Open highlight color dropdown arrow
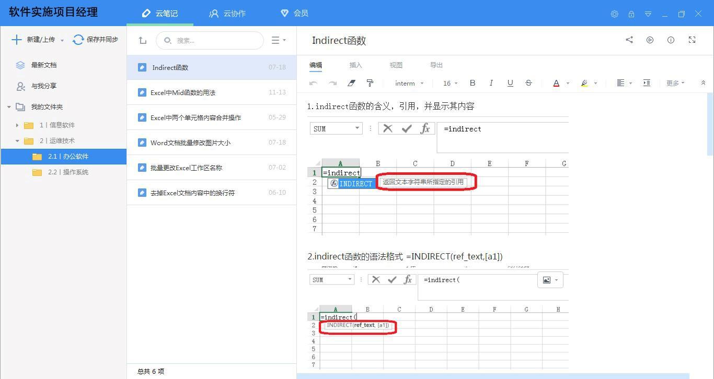 click(595, 84)
